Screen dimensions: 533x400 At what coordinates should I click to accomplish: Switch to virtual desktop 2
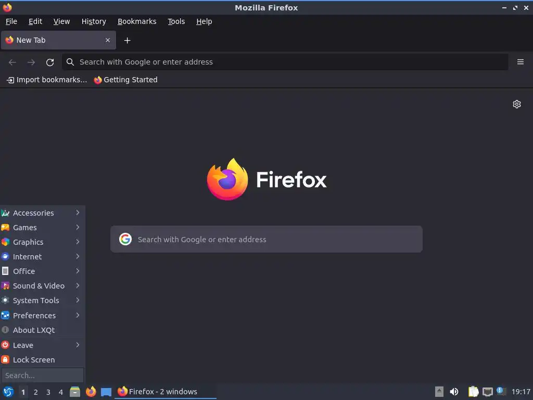(x=36, y=392)
